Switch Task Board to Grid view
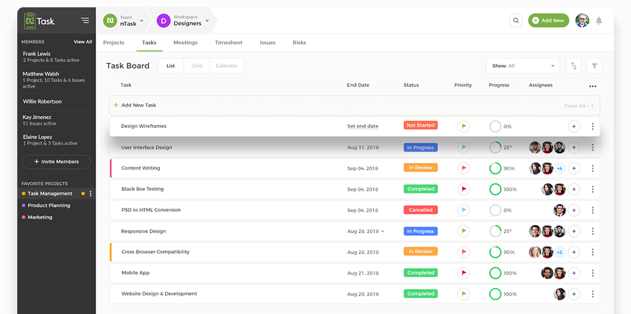 point(197,66)
